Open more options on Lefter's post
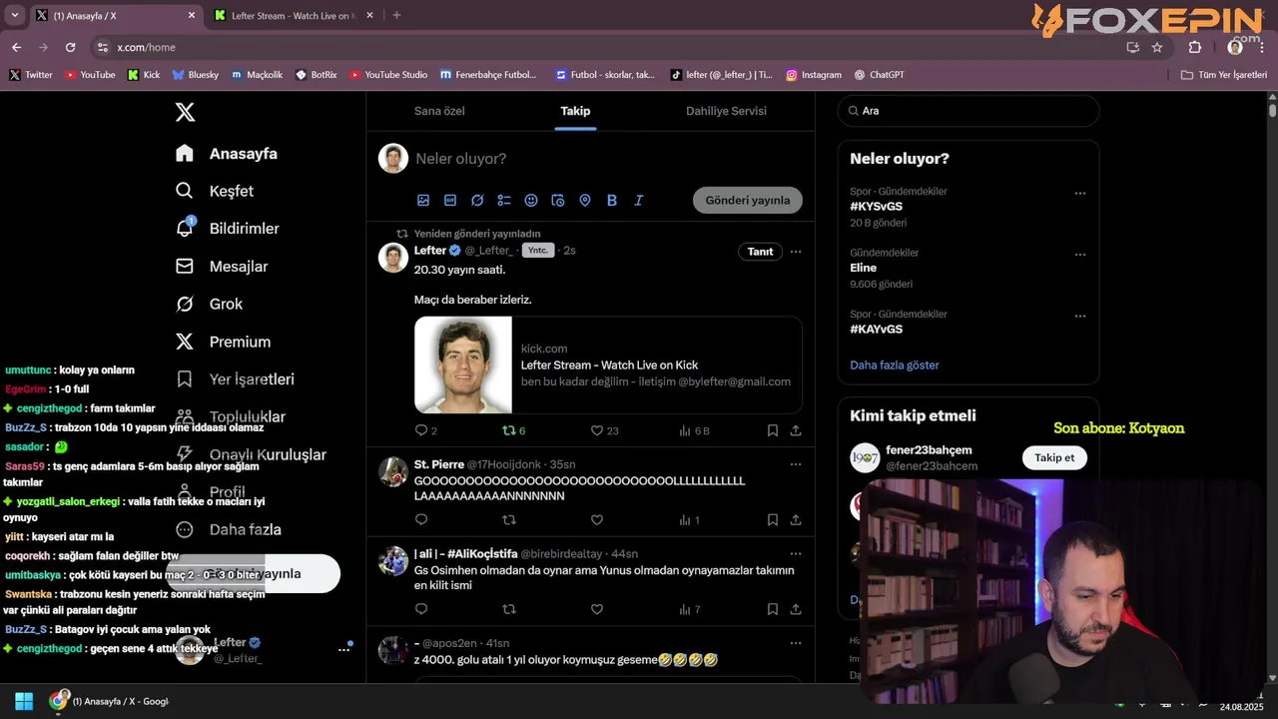This screenshot has width=1278, height=719. coord(796,252)
